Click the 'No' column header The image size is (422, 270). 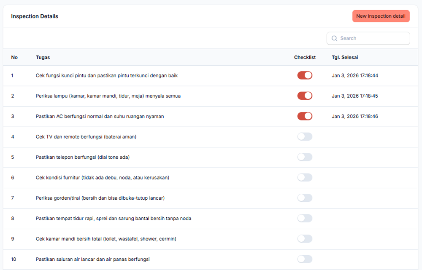pyautogui.click(x=14, y=57)
